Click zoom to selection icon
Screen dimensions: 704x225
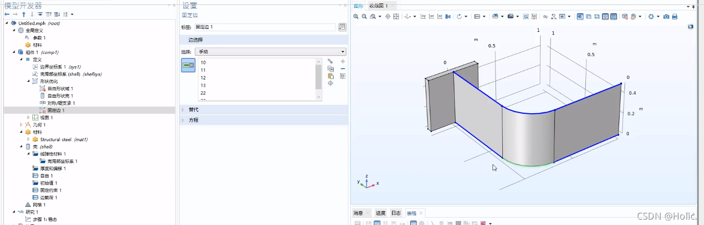click(x=388, y=16)
